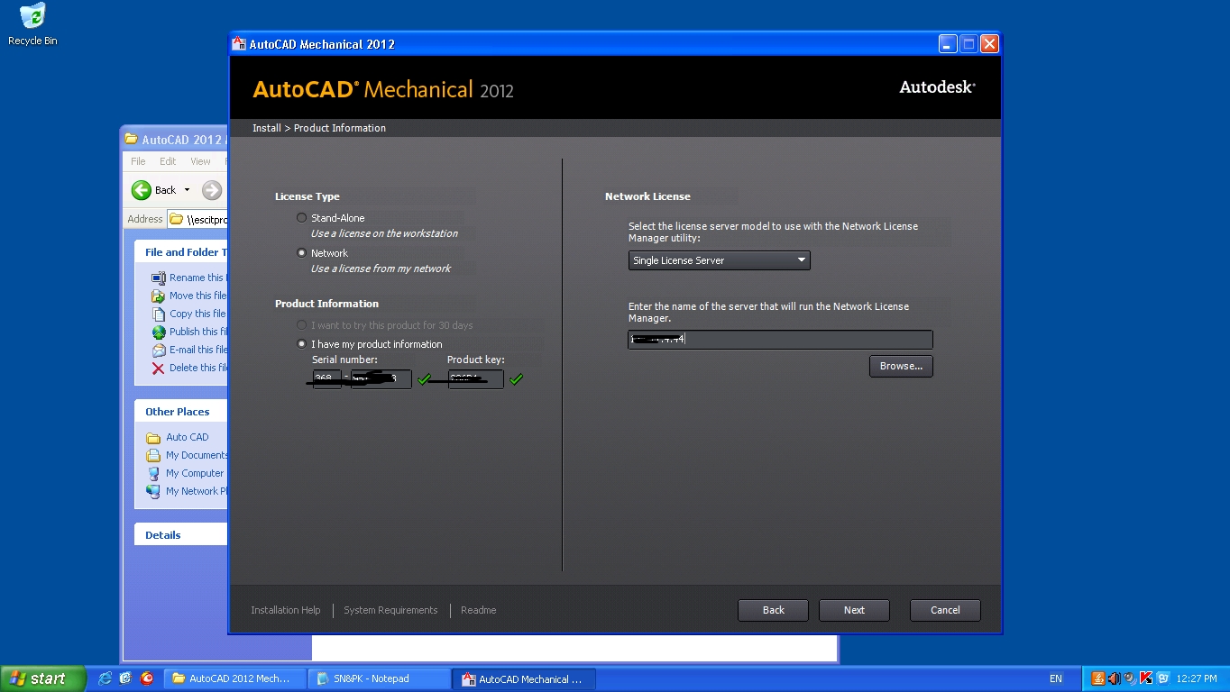Screen dimensions: 1230x692
Task: Cancel the AutoCAD installation
Action: pos(945,610)
